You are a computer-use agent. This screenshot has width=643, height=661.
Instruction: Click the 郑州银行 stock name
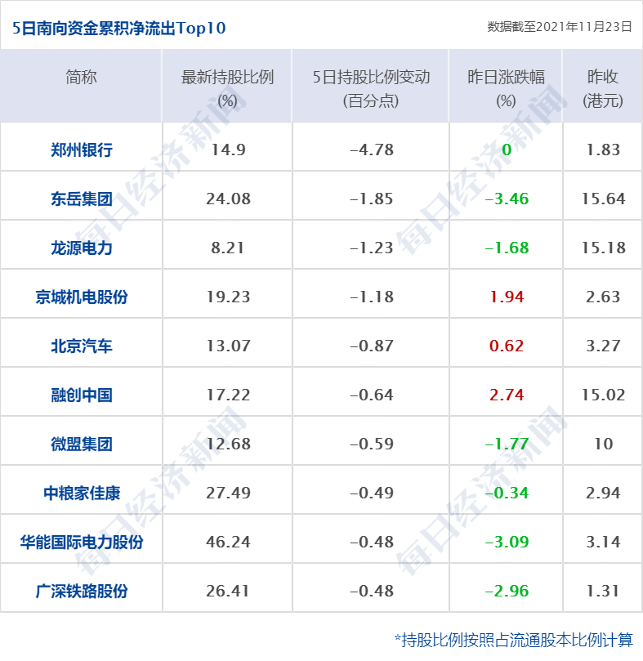81,150
